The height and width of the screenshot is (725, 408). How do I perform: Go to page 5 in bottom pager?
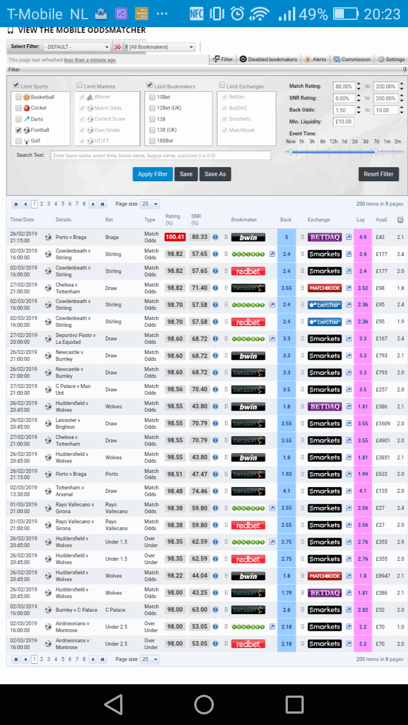[62, 659]
